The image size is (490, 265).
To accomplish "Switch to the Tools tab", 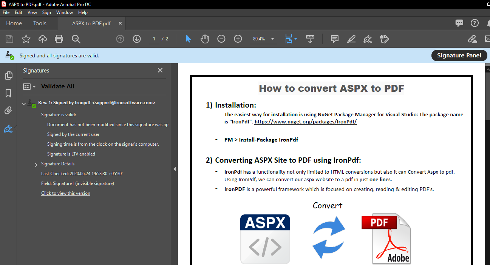I will click(x=40, y=23).
